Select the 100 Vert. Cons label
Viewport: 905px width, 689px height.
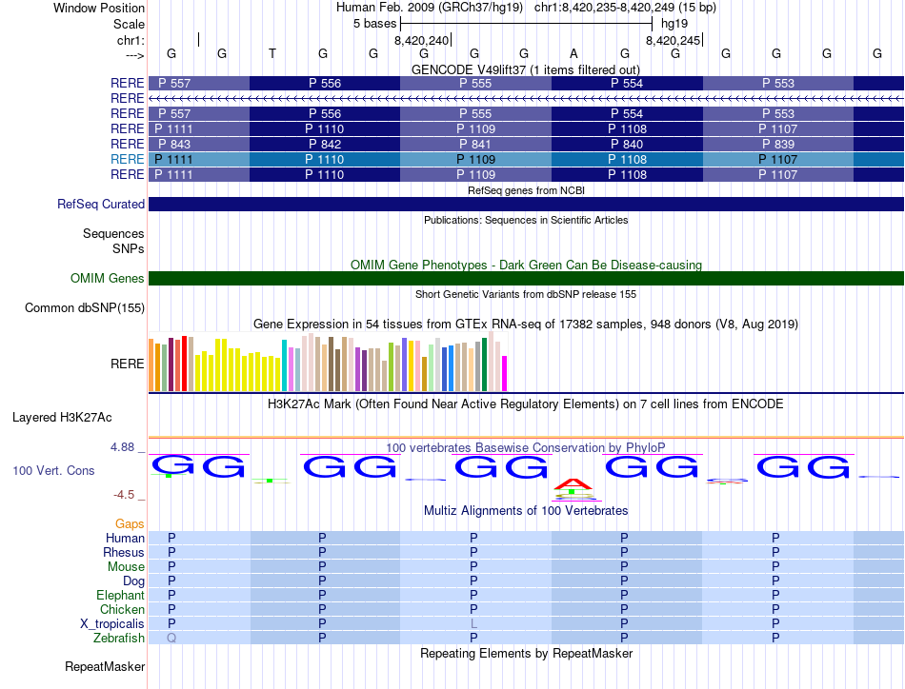53,470
